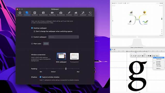Select the text T tool in Paint toolbar
Viewport: 165px width, 93px height.
click(x=141, y=56)
